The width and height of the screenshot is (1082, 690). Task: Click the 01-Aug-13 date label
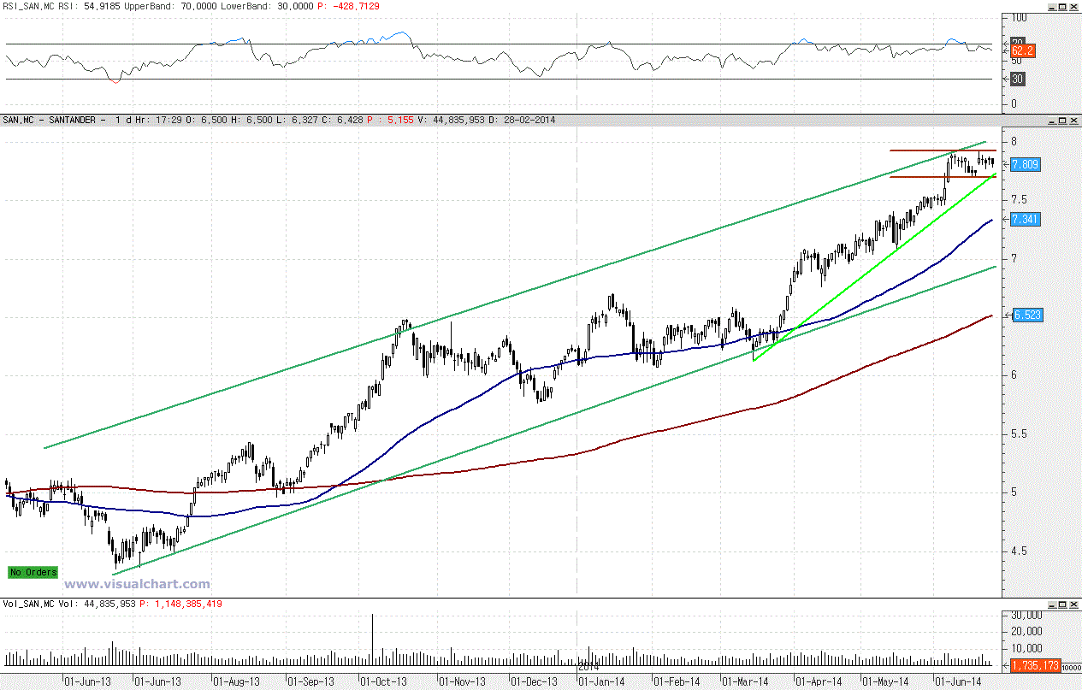pyautogui.click(x=235, y=682)
